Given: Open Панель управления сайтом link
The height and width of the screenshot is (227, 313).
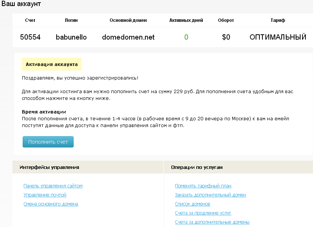Looking at the screenshot, I should 53,186.
